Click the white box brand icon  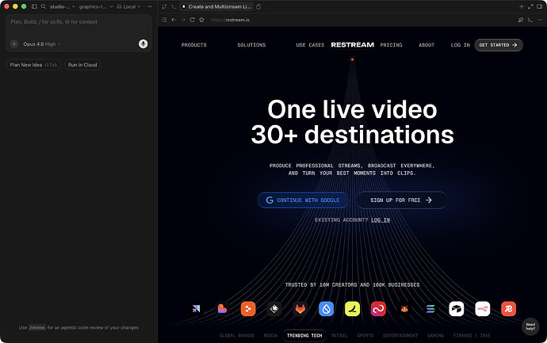(457, 309)
